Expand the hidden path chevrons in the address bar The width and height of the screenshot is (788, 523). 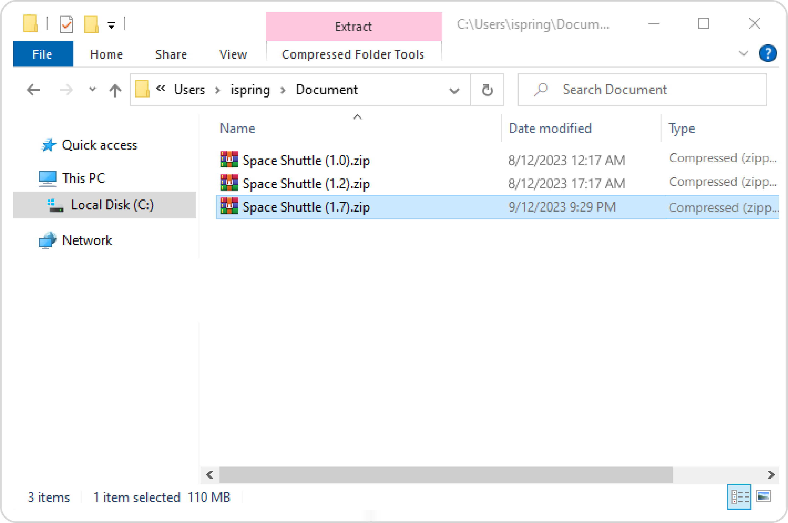pos(161,88)
